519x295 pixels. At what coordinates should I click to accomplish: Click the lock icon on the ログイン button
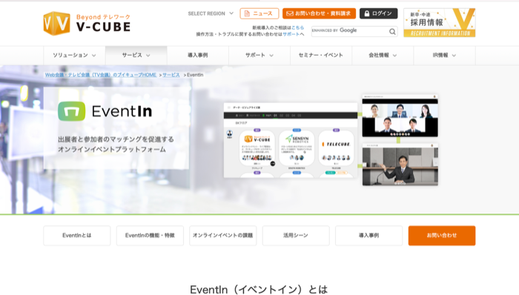coord(367,13)
